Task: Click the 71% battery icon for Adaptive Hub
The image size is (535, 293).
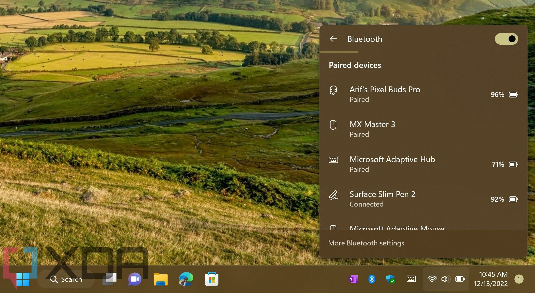Action: coord(514,164)
